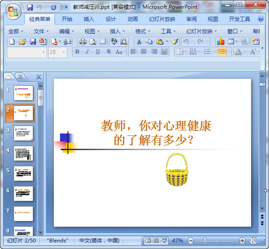Viewport: 269px width, 249px height.
Task: Open the 经典菜单 ribbon tab
Action: 39,19
